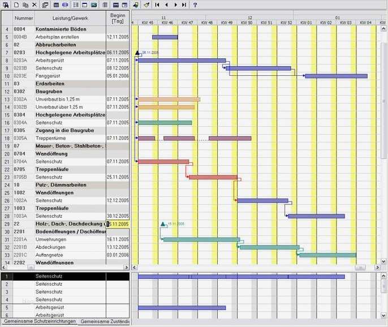
Task: Click the 05.01.2006 date cell
Action: pos(118,76)
